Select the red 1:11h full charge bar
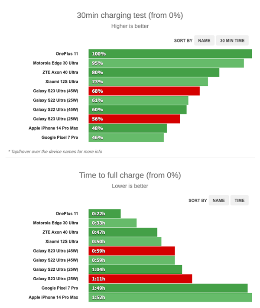This screenshot has width=260, height=308. pos(140,279)
